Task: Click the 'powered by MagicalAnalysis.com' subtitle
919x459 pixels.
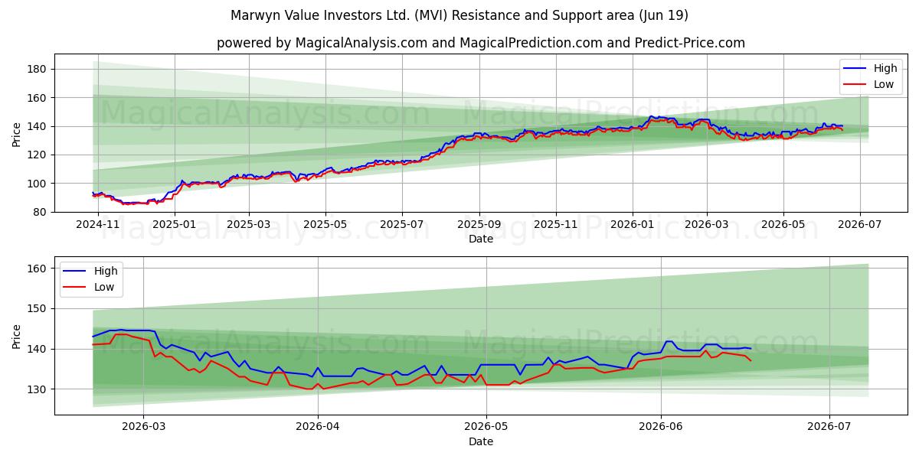Action: coord(481,43)
